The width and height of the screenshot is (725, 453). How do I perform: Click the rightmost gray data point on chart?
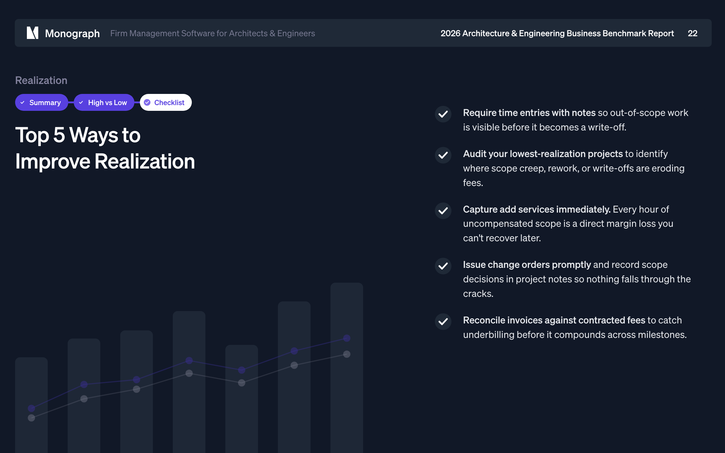[x=346, y=354]
